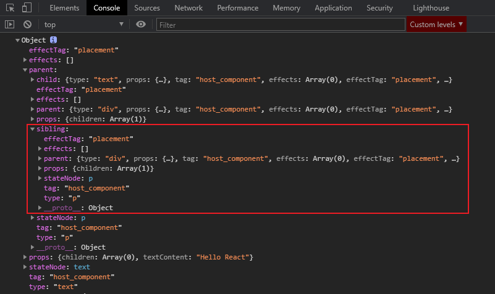Open the Performance tab
Screen dimensions: 495x294
point(238,8)
